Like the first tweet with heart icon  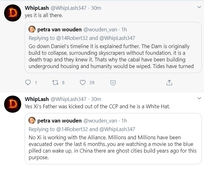[83, 83]
